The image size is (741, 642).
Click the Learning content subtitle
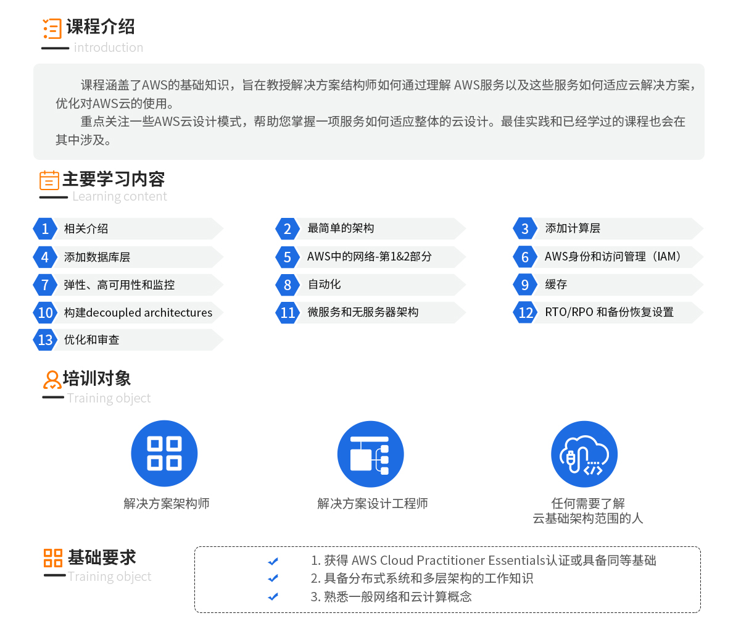(x=120, y=196)
